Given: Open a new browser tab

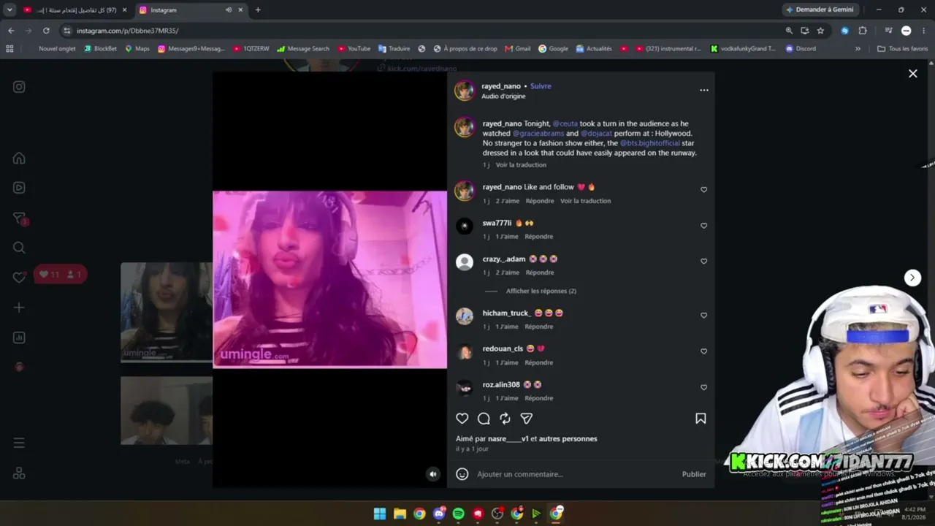Looking at the screenshot, I should (x=258, y=10).
